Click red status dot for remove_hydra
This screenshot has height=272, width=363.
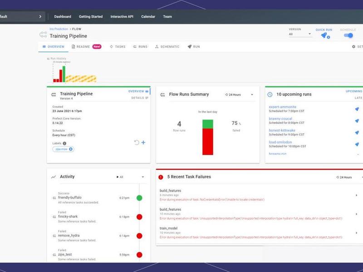tap(139, 236)
